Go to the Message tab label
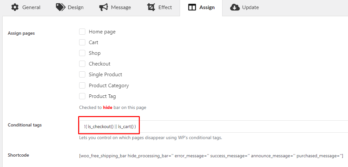The image size is (348, 167). pos(121,7)
